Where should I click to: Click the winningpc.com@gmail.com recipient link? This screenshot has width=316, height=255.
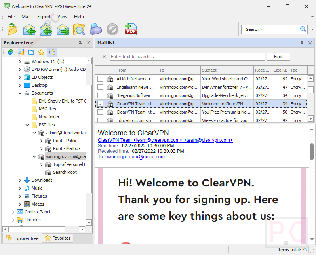click(x=136, y=157)
